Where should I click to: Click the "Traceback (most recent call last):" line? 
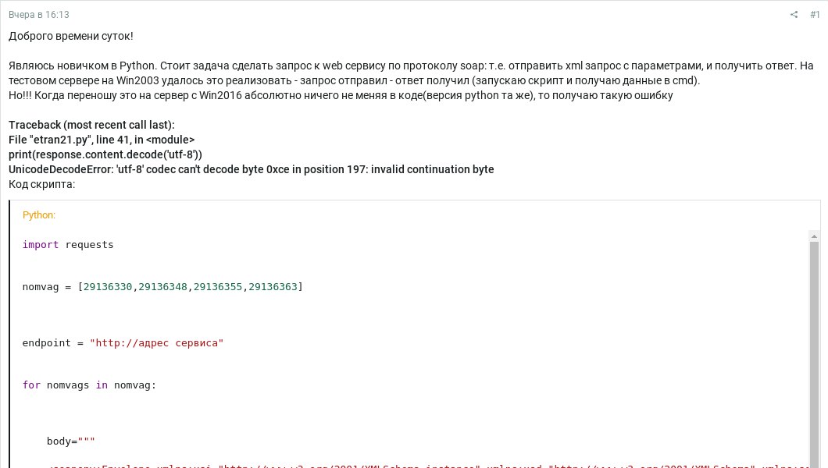[x=91, y=125]
